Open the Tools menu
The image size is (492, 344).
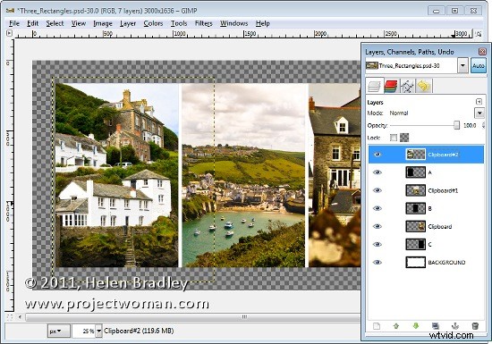click(x=179, y=23)
